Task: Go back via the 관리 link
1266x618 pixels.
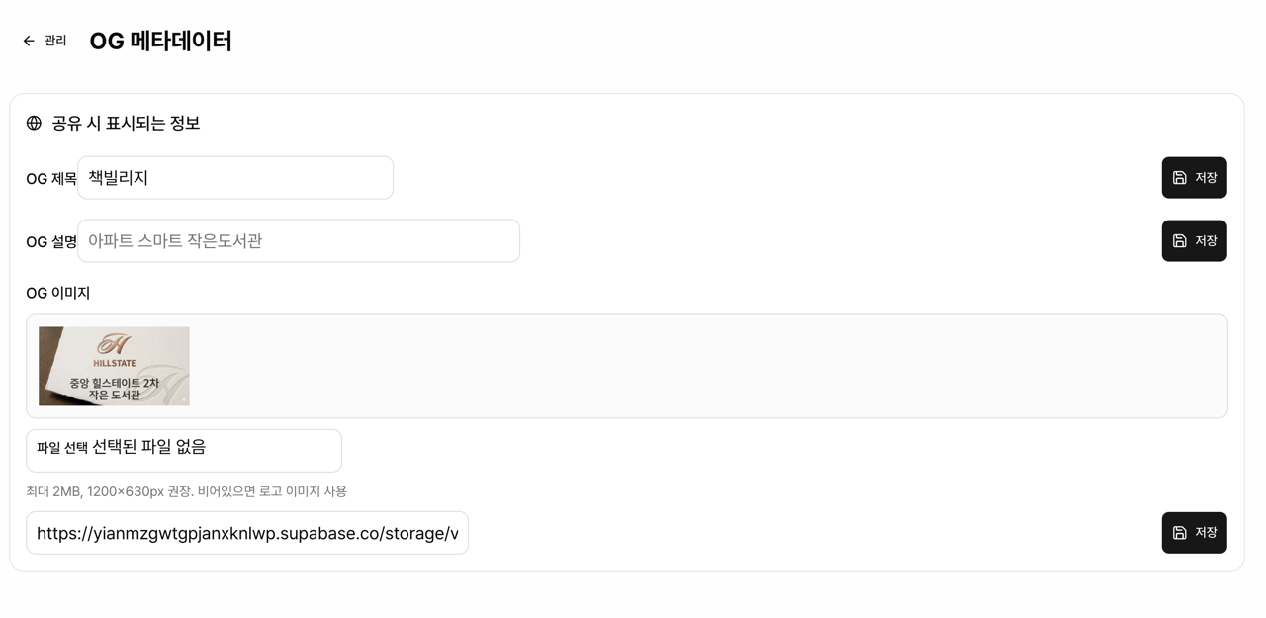Action: click(55, 41)
